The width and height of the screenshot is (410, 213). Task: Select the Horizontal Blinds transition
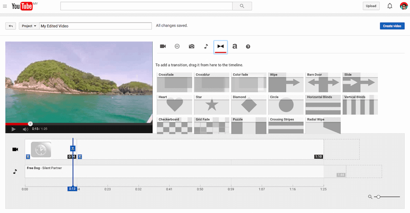click(323, 104)
